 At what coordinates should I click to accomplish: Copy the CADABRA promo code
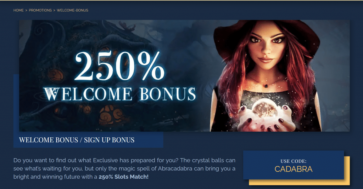(x=294, y=169)
